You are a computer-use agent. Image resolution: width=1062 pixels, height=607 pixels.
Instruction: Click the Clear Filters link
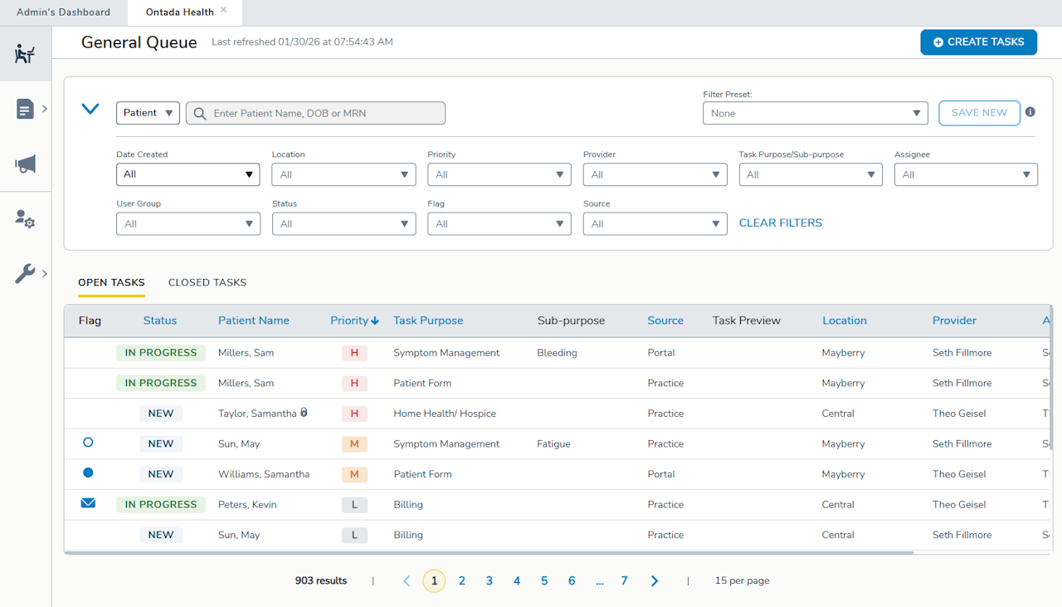tap(780, 223)
